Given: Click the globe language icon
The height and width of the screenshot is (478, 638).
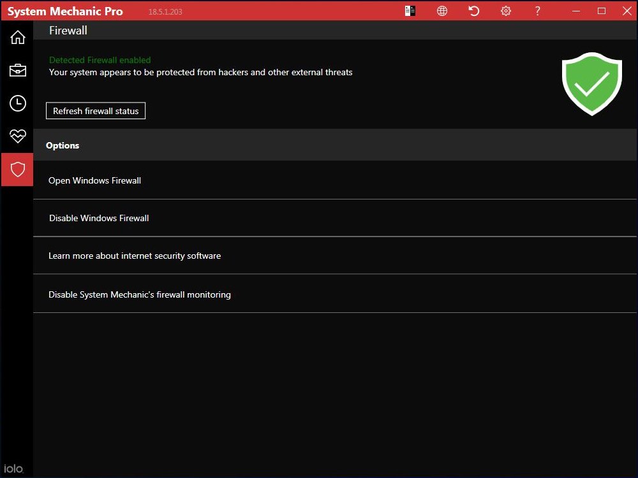Looking at the screenshot, I should (x=441, y=11).
